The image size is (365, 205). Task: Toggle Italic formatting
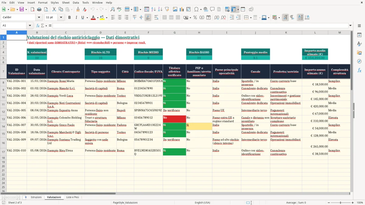pos(76,18)
